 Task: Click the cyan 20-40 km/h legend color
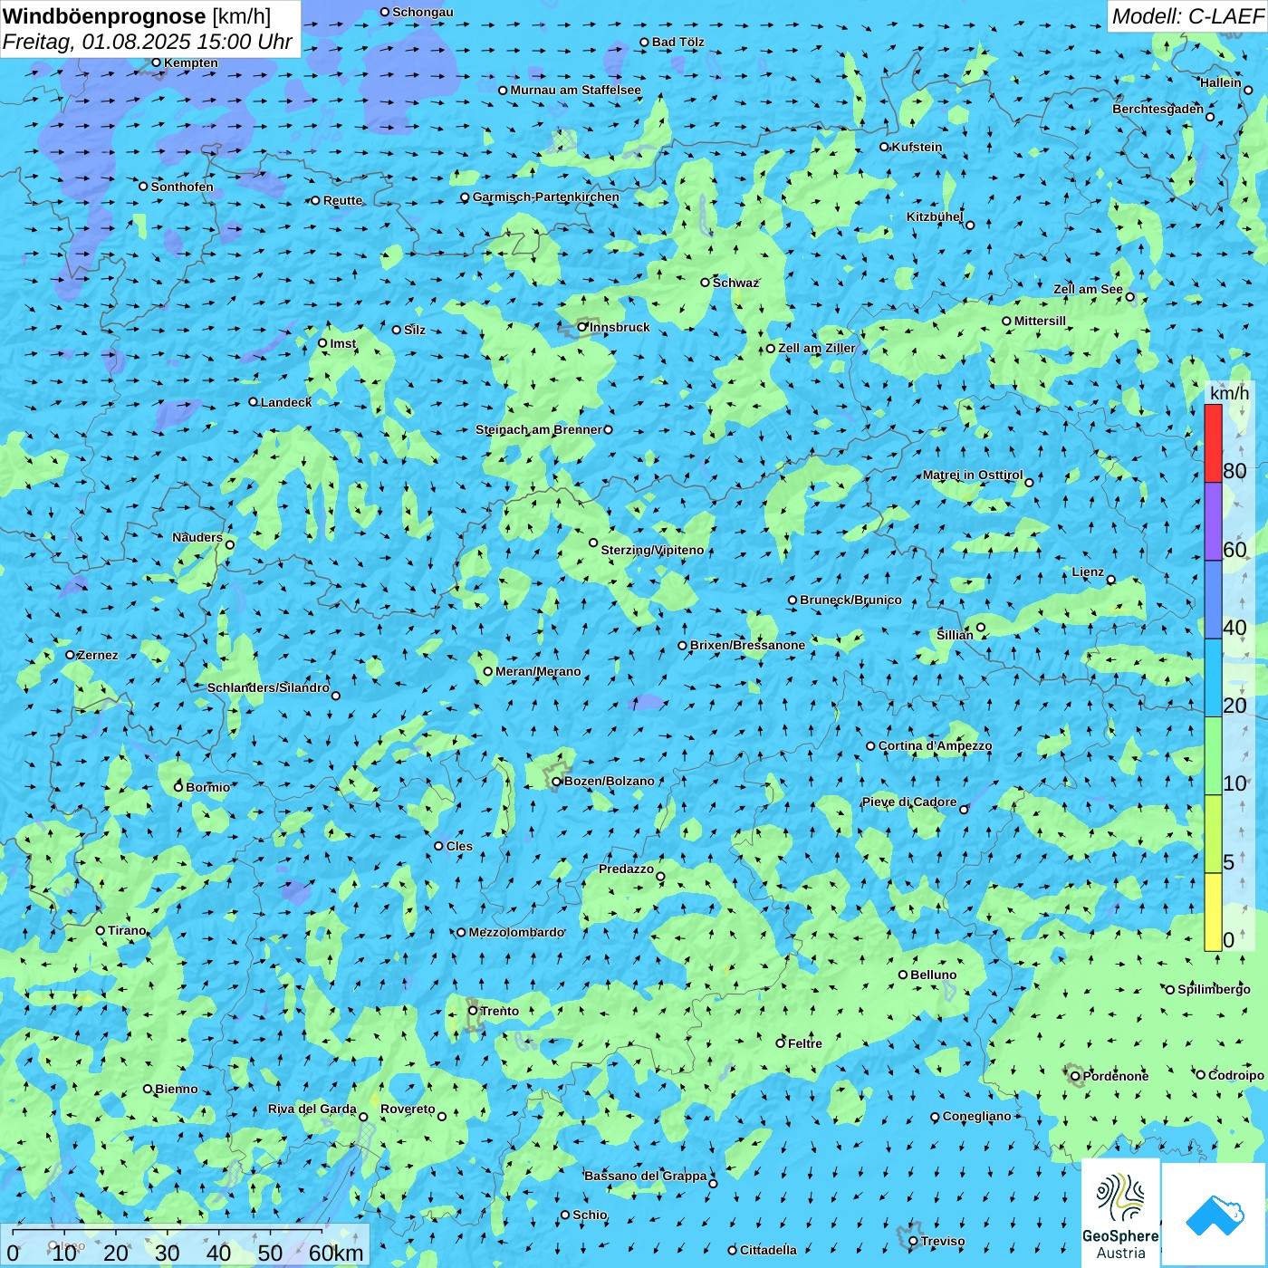pyautogui.click(x=1213, y=677)
